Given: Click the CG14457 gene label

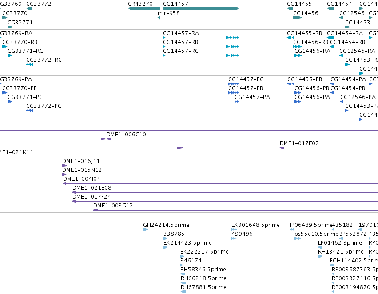Looking at the screenshot, I should (175, 4).
